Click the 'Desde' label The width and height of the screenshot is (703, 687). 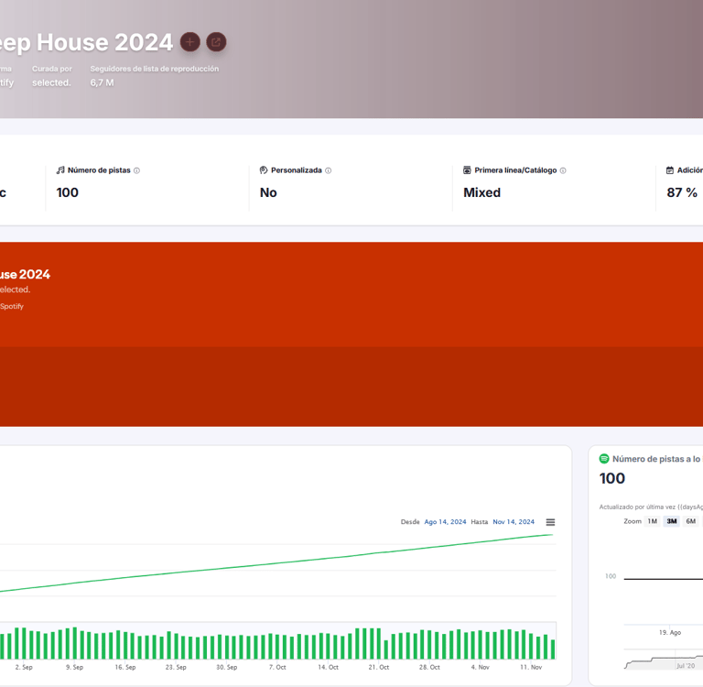pyautogui.click(x=410, y=522)
